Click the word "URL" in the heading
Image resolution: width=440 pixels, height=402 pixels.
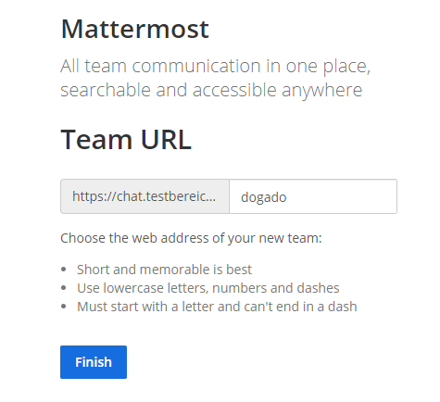[166, 140]
